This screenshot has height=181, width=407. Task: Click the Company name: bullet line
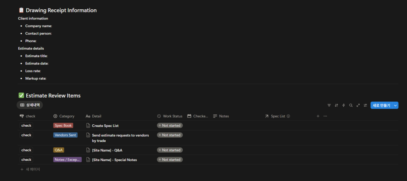point(39,26)
